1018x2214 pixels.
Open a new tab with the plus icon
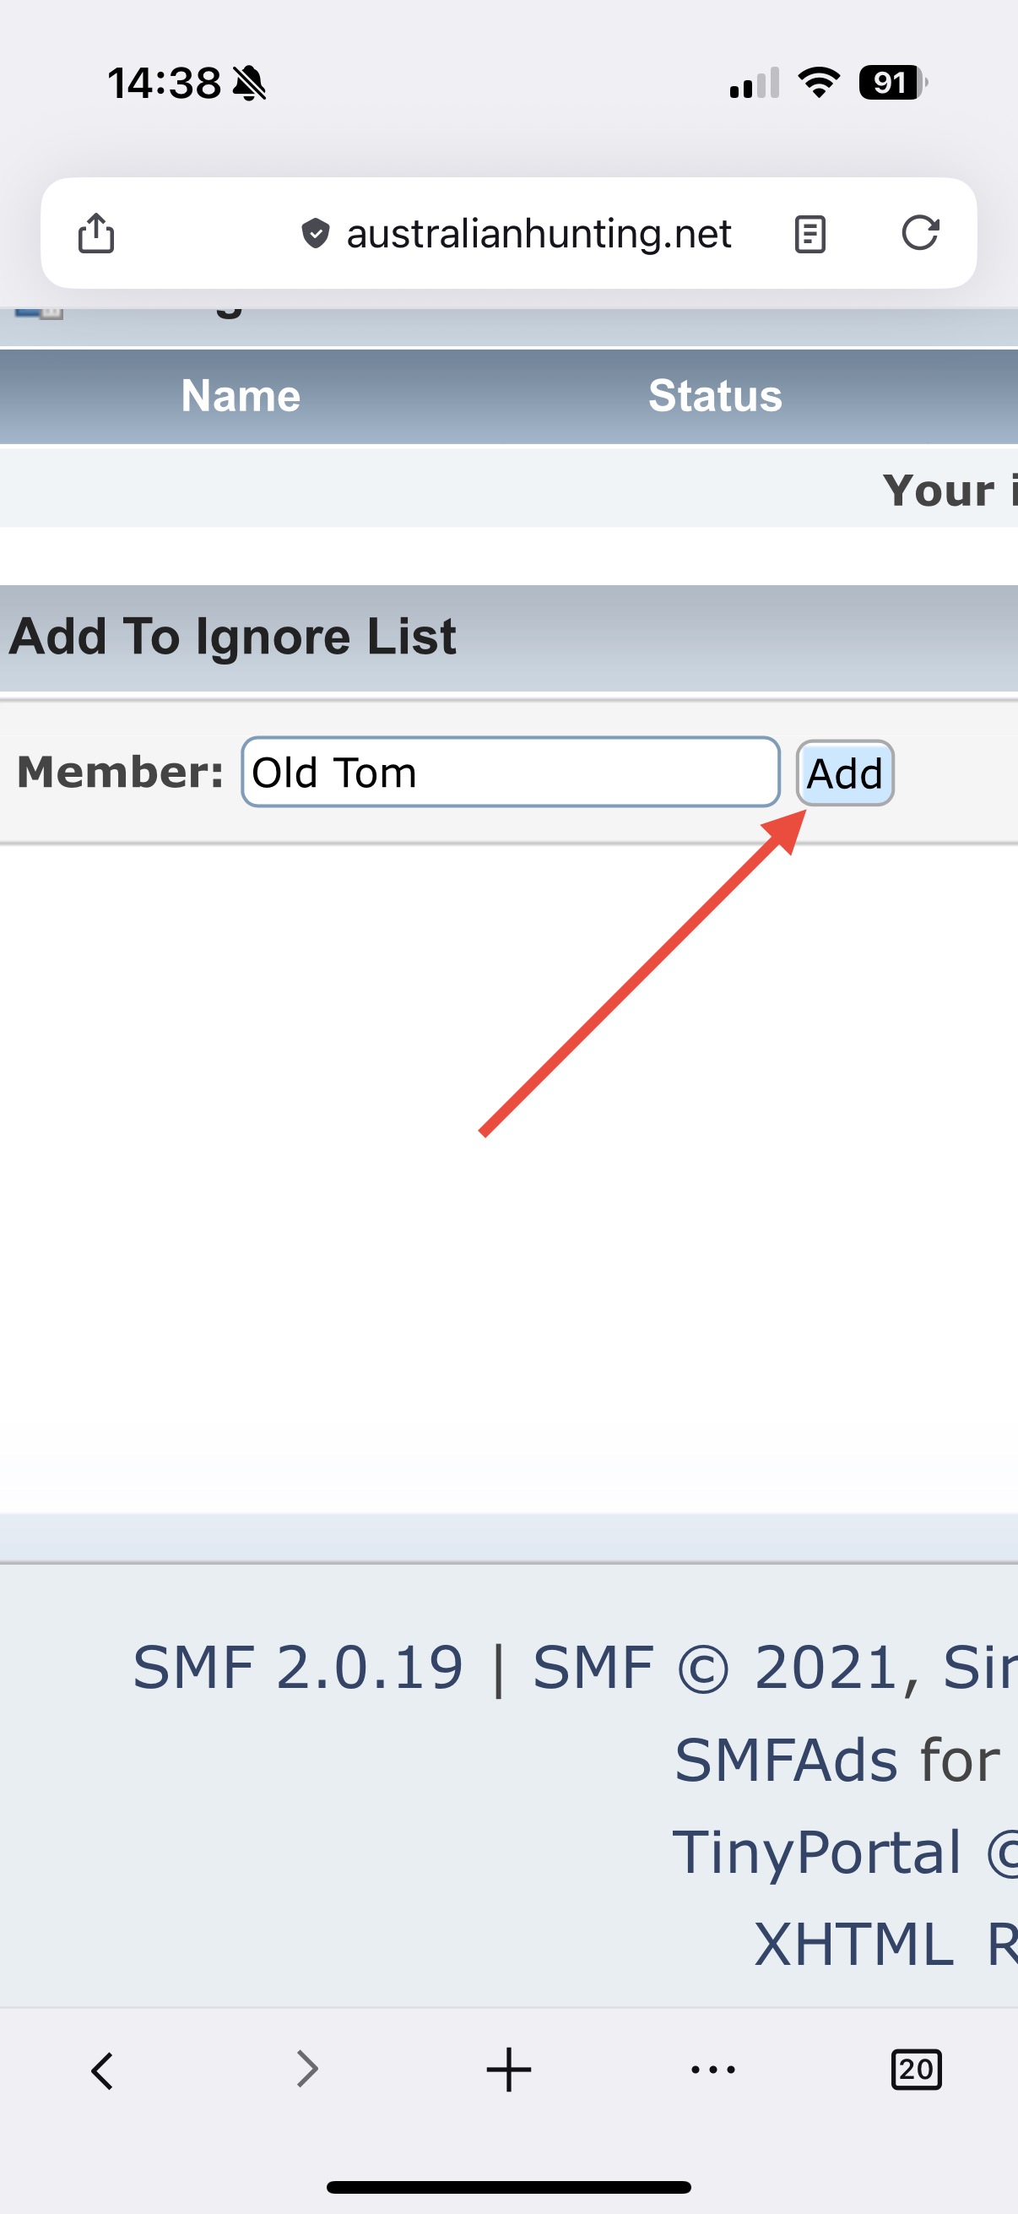pyautogui.click(x=508, y=2070)
